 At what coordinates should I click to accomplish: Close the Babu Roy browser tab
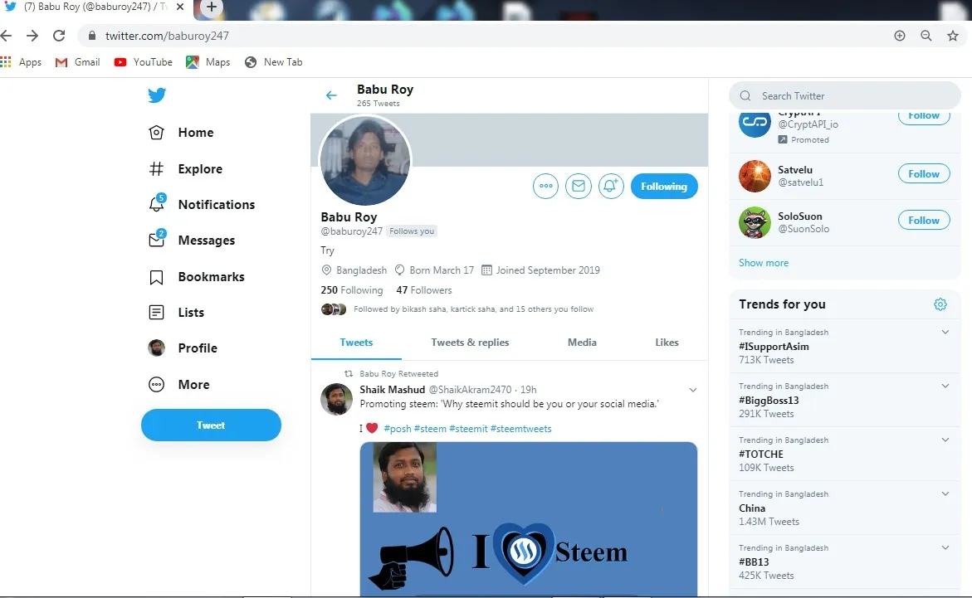pyautogui.click(x=180, y=7)
